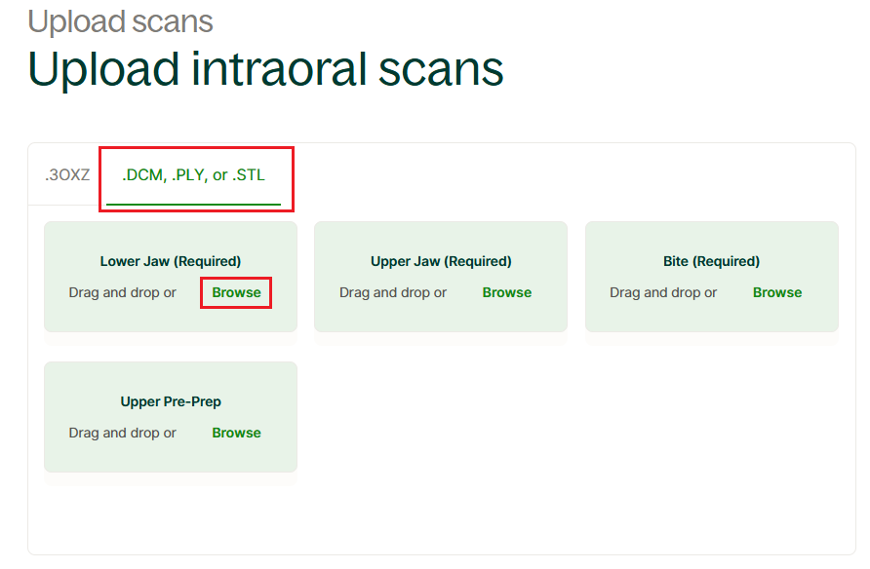Screen dimensions: 870x569
Task: Select the .DCM, .PLY, or .STL tab
Action: 193,175
